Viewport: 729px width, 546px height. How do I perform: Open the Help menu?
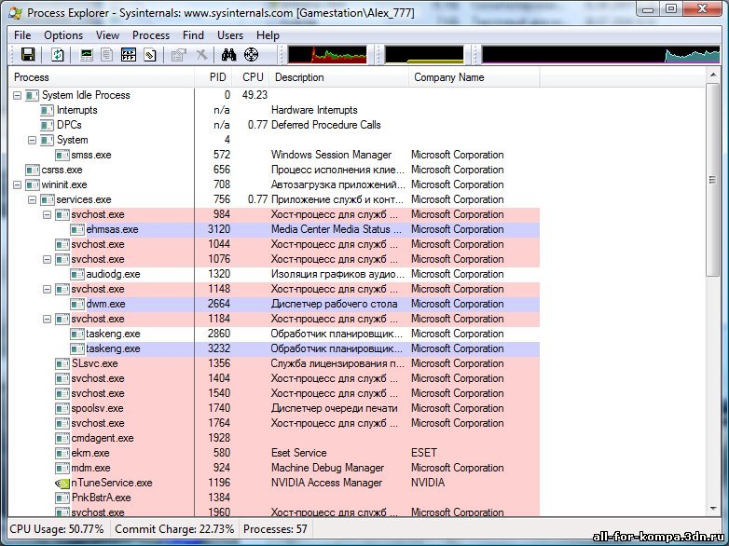tap(268, 35)
